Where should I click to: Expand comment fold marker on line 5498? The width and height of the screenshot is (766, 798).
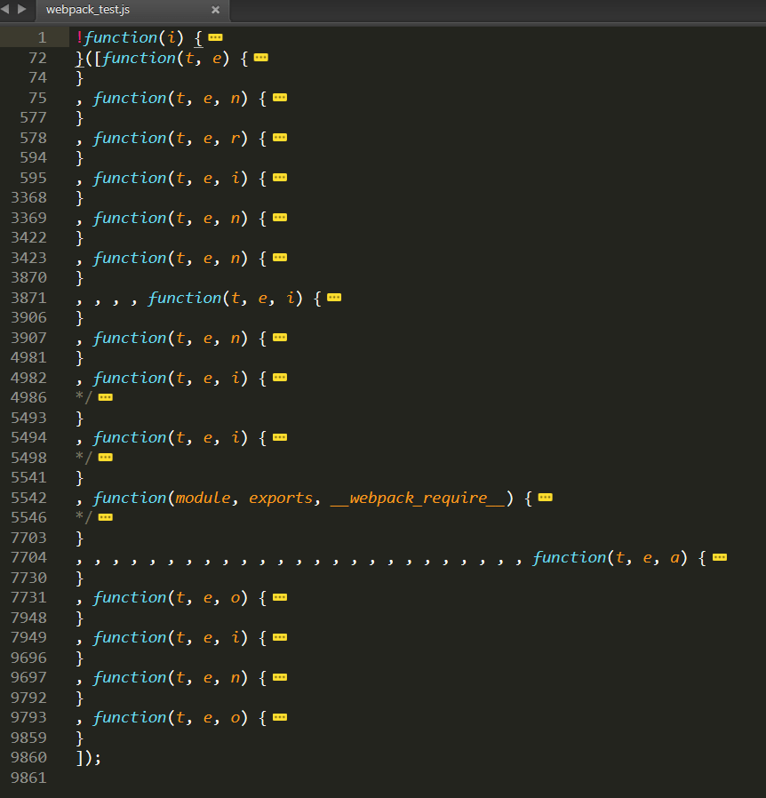106,457
